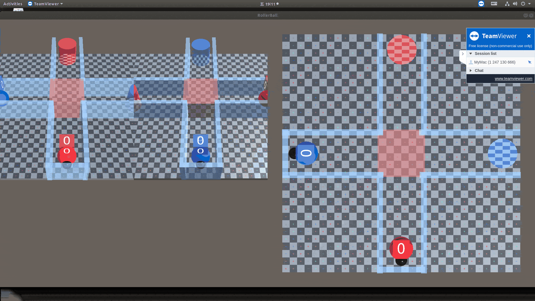This screenshot has width=535, height=301.
Task: Open the system menu dropdown arrow
Action: pos(529,4)
